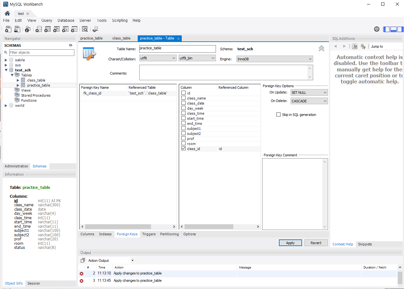Click the Table Name input field
This screenshot has width=404, height=289.
click(177, 49)
